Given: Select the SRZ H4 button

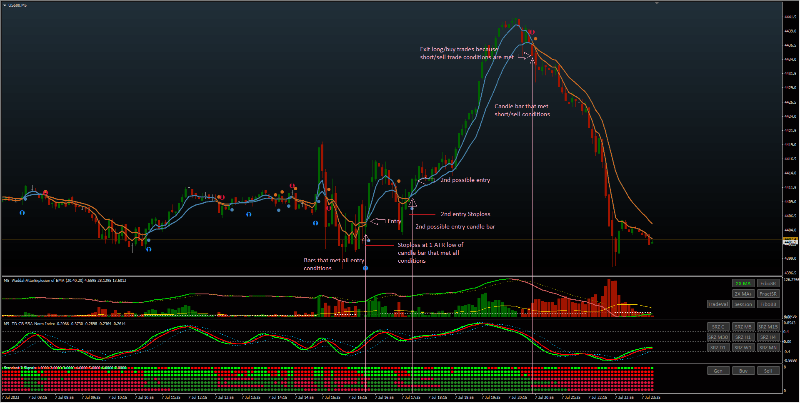Looking at the screenshot, I should pyautogui.click(x=768, y=337).
